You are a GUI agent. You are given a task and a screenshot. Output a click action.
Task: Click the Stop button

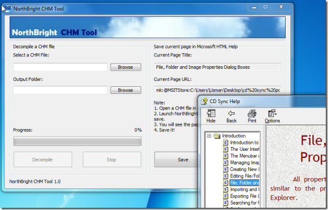pyautogui.click(x=112, y=160)
